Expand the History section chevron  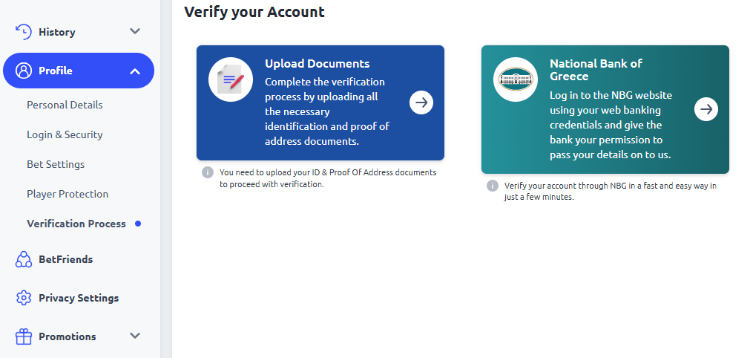coord(135,32)
